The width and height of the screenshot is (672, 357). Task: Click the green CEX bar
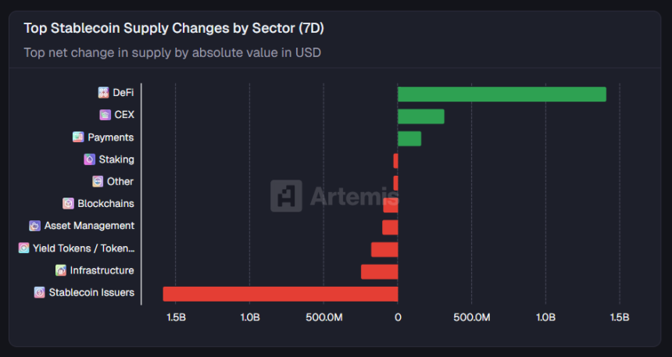coord(421,116)
